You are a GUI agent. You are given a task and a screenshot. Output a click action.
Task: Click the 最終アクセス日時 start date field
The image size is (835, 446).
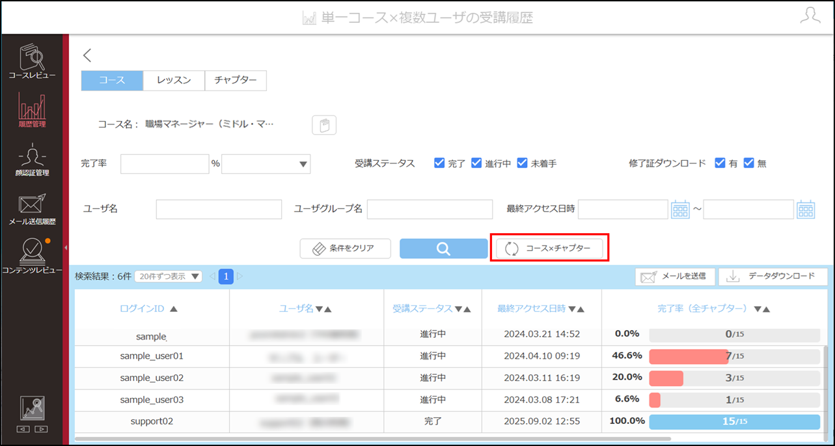pyautogui.click(x=623, y=209)
